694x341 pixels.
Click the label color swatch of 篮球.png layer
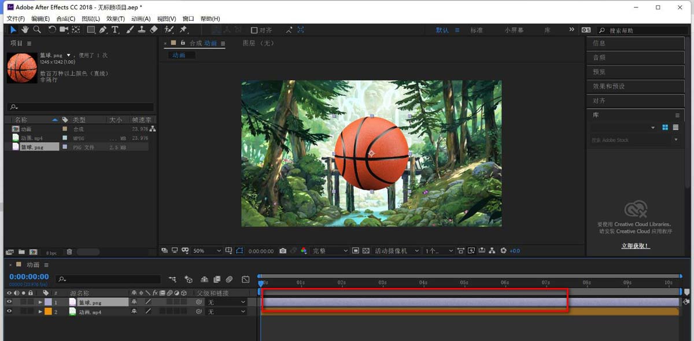coord(48,302)
